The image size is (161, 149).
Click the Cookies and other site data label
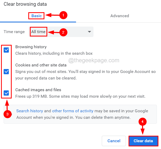pos(41,65)
